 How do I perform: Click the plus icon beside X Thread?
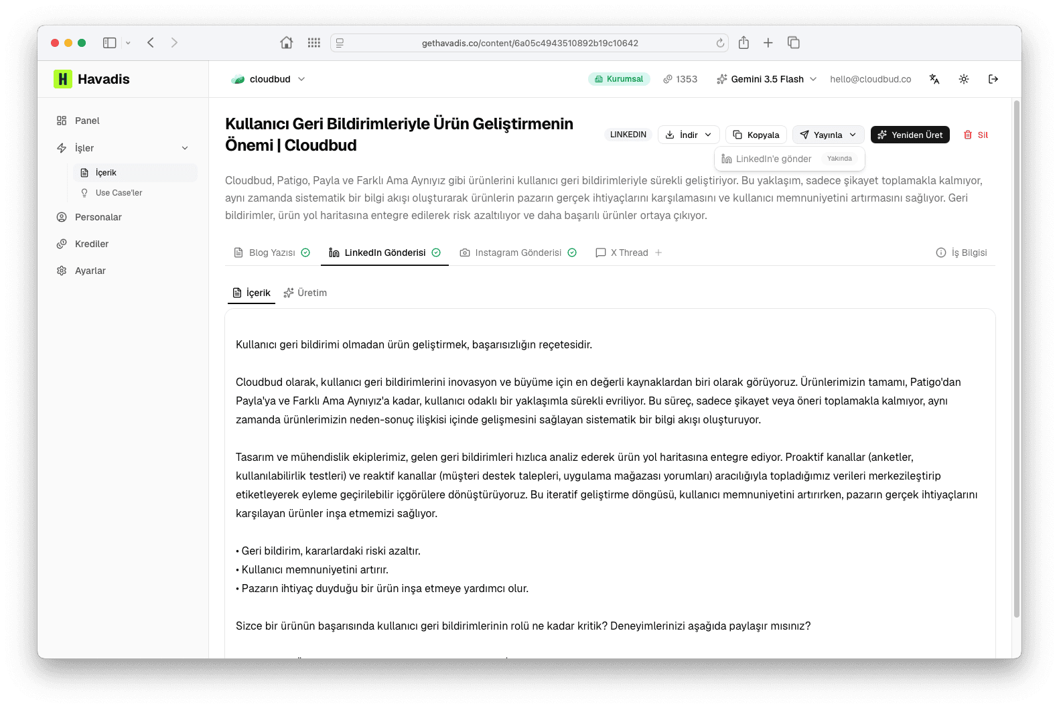(658, 253)
